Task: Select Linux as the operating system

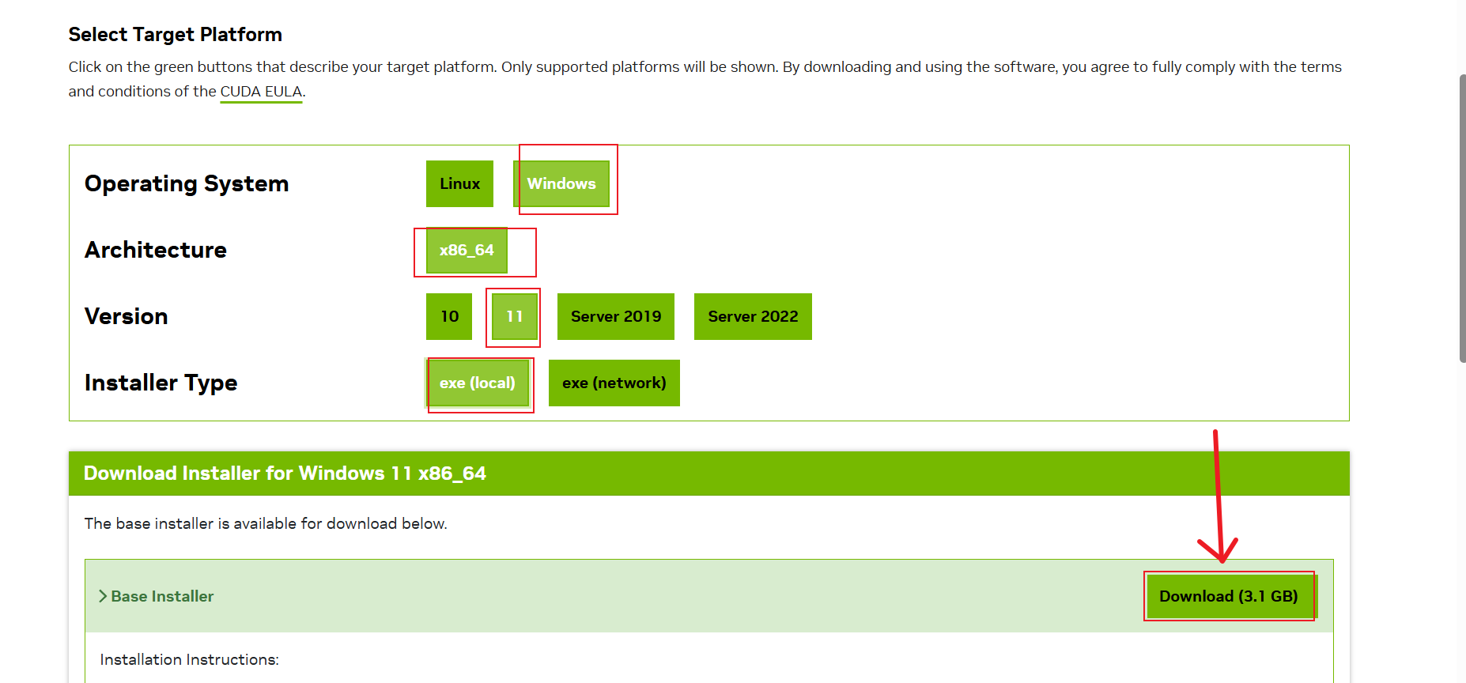Action: (459, 183)
